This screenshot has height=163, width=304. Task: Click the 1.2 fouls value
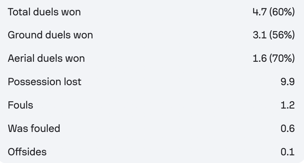[x=288, y=105]
